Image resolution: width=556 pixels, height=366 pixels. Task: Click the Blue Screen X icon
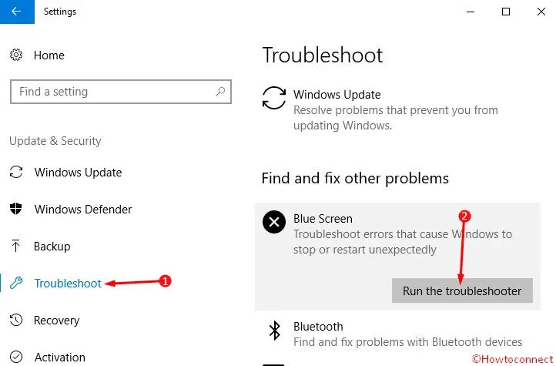point(273,222)
